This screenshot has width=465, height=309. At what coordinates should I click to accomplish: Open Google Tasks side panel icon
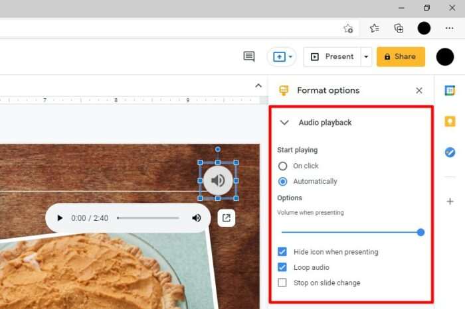450,153
